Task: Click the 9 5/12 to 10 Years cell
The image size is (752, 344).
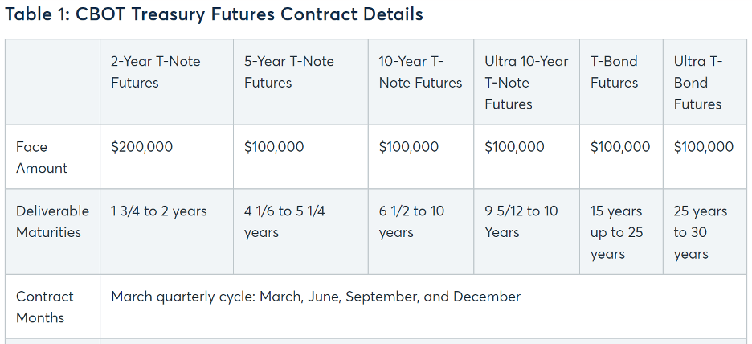Action: [526, 231]
